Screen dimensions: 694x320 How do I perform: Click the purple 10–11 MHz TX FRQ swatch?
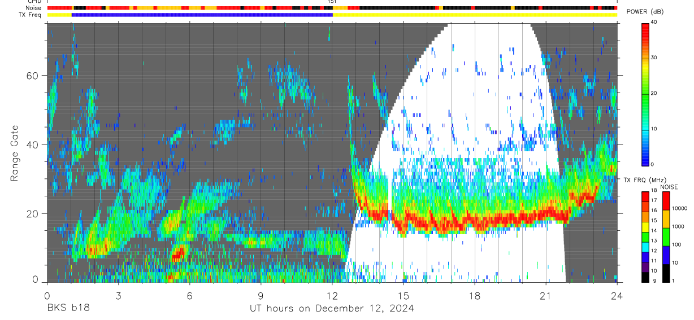pos(645,266)
